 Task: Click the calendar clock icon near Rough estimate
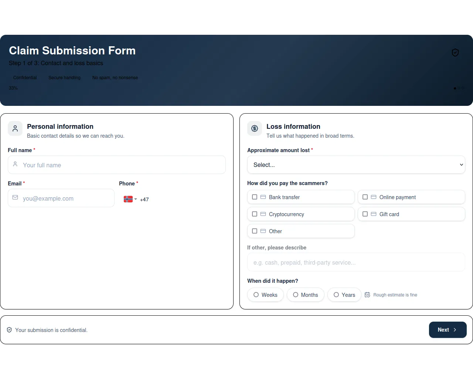tap(367, 295)
